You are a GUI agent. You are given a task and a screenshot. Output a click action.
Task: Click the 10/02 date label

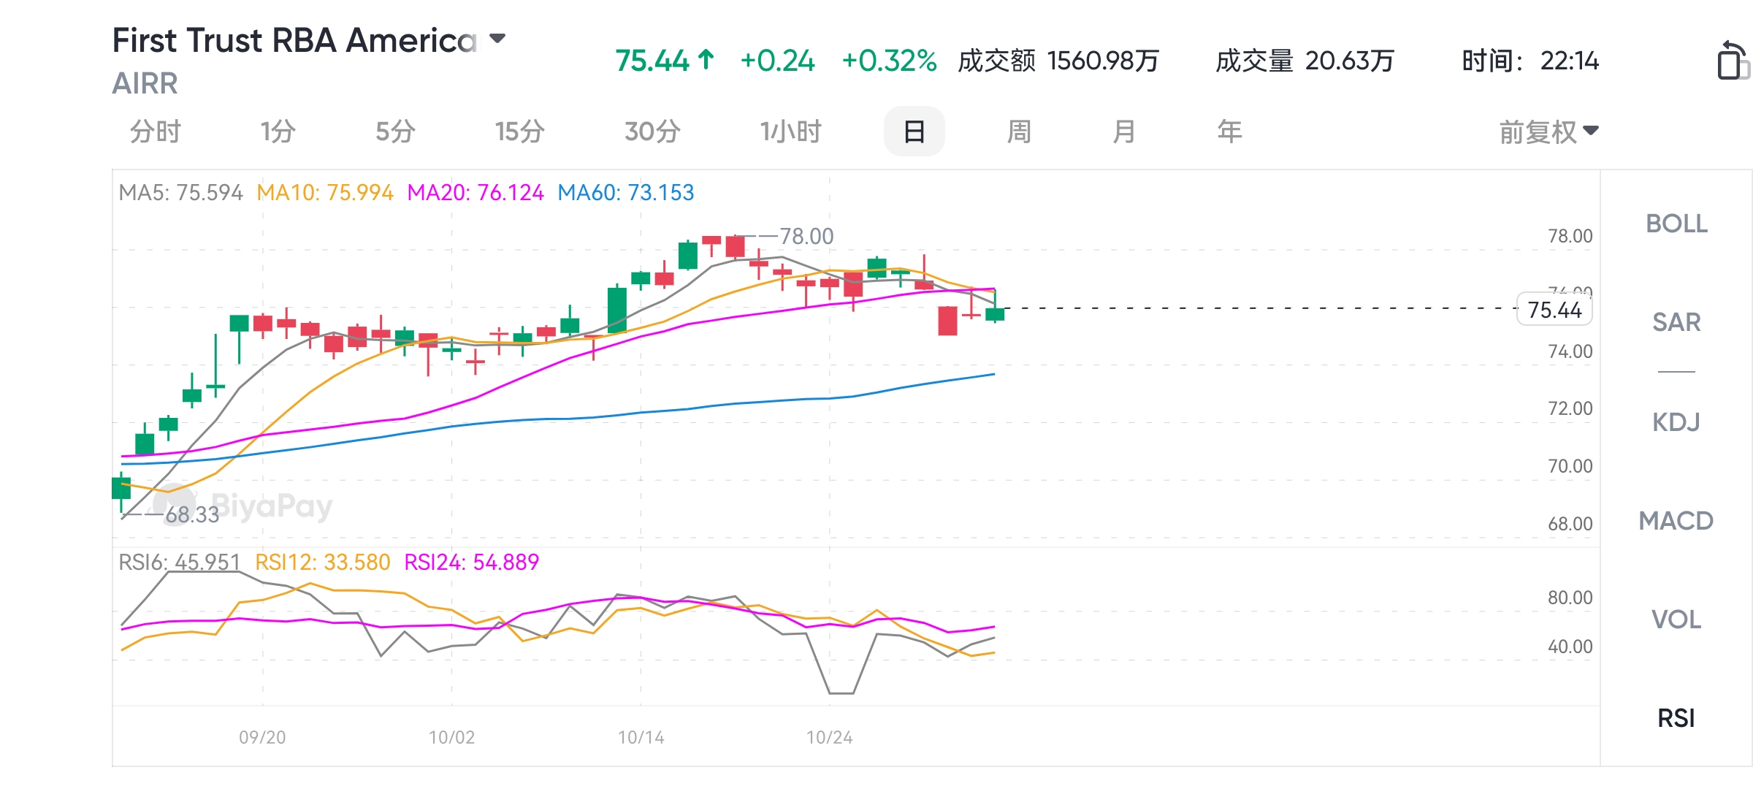pyautogui.click(x=451, y=737)
